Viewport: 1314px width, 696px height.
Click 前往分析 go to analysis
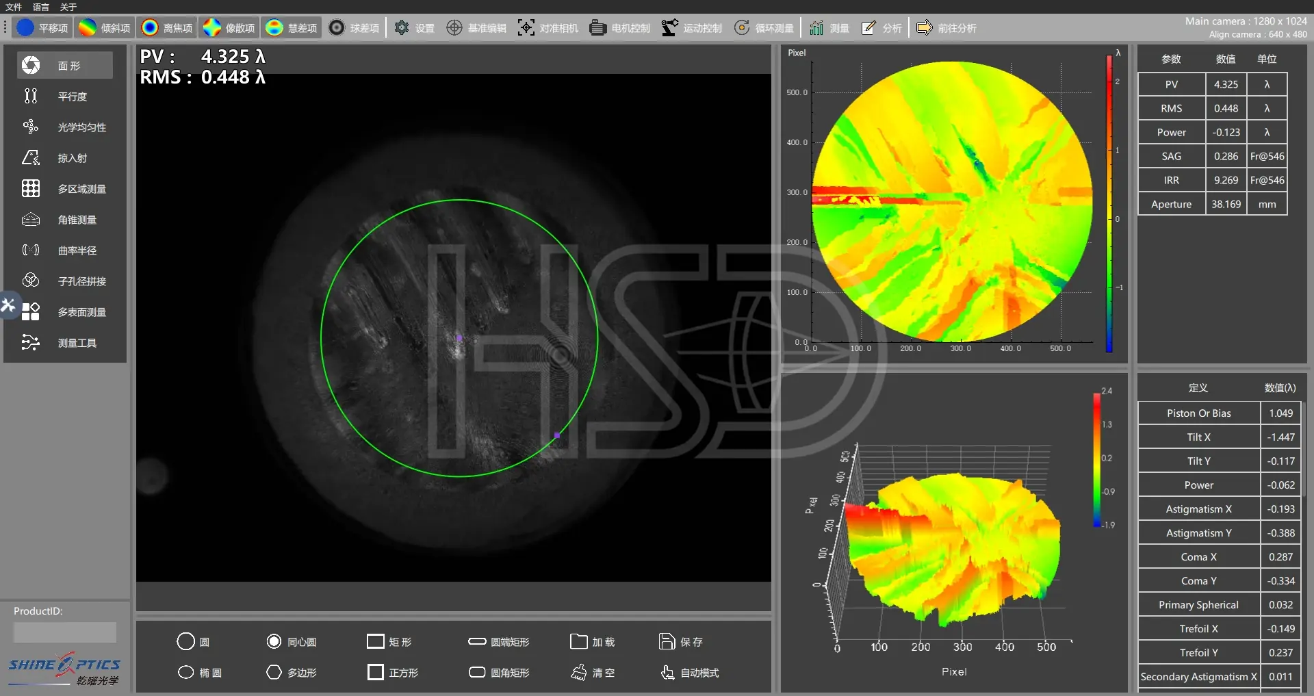click(946, 28)
